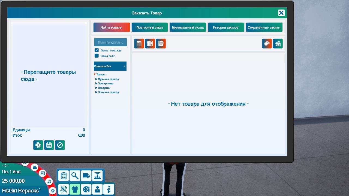Viewport: 349px width, 196px height.
Task: Click the cancel order circle-slash icon
Action: point(60,145)
